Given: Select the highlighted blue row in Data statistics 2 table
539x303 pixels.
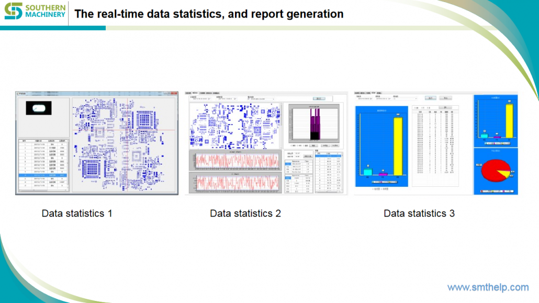Looking at the screenshot, I should [x=328, y=156].
